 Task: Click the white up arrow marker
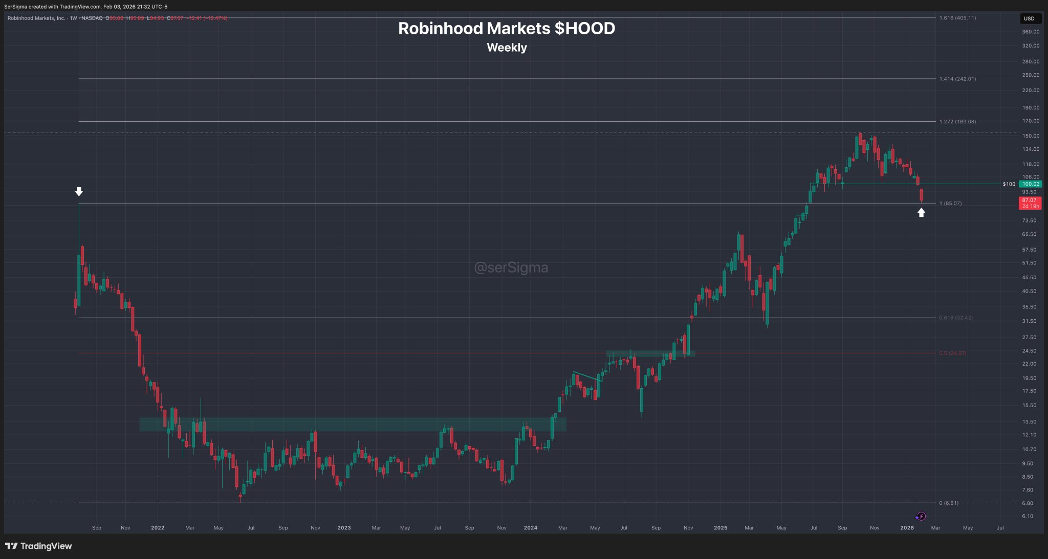coord(921,212)
